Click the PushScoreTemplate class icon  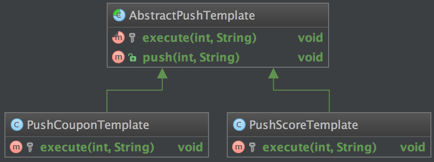[x=239, y=125]
